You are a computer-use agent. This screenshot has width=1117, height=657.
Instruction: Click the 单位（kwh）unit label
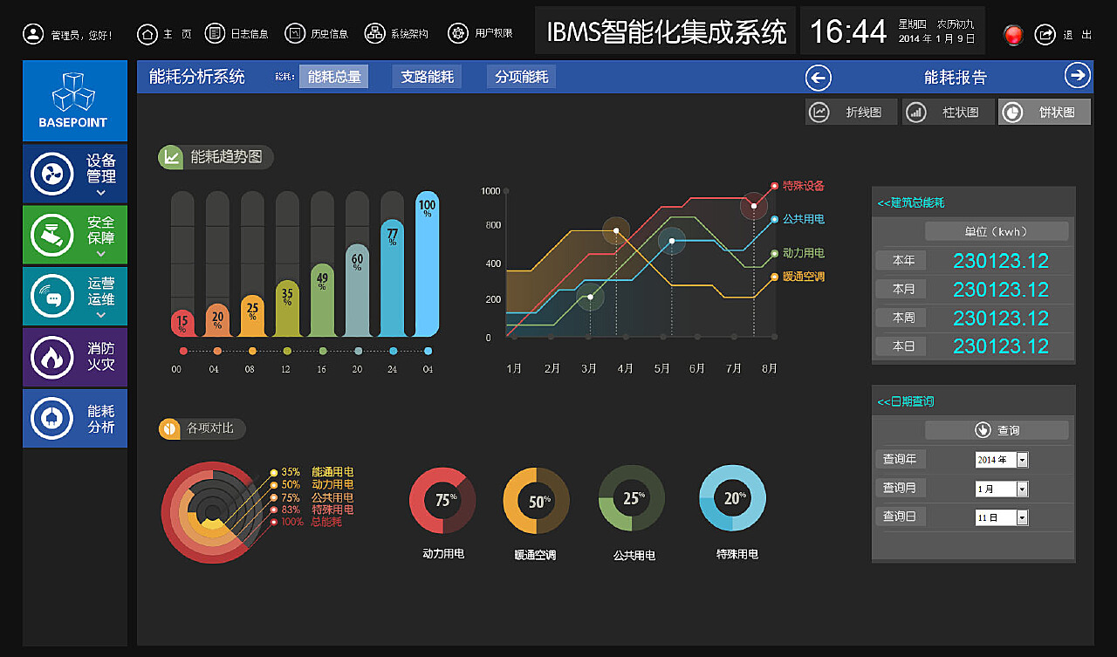[x=997, y=231]
